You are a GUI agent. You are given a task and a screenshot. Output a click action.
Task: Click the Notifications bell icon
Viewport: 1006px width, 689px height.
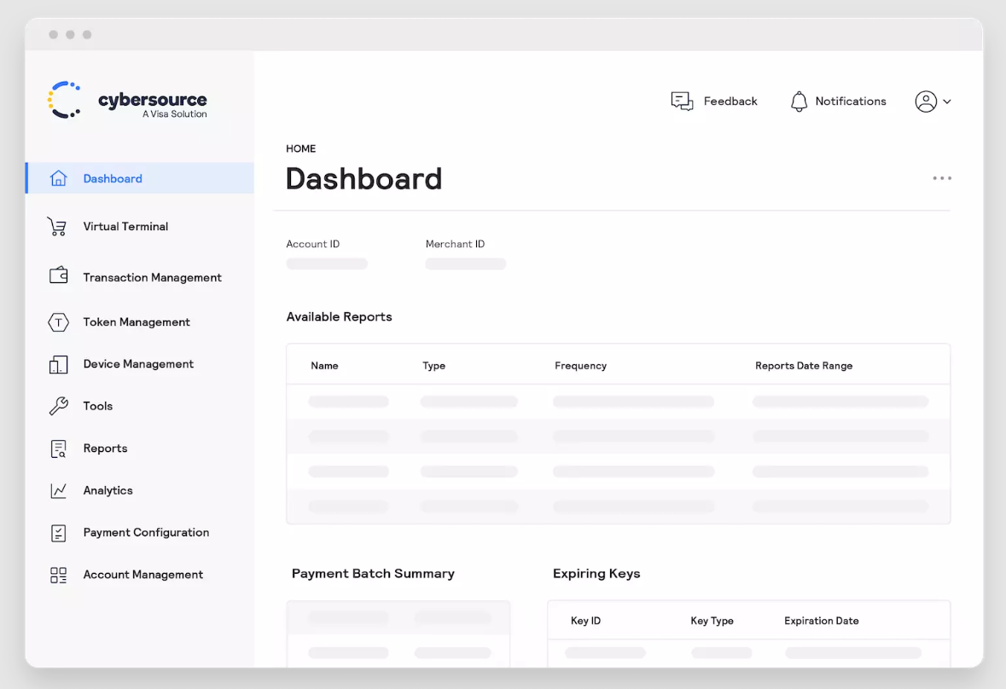(799, 101)
